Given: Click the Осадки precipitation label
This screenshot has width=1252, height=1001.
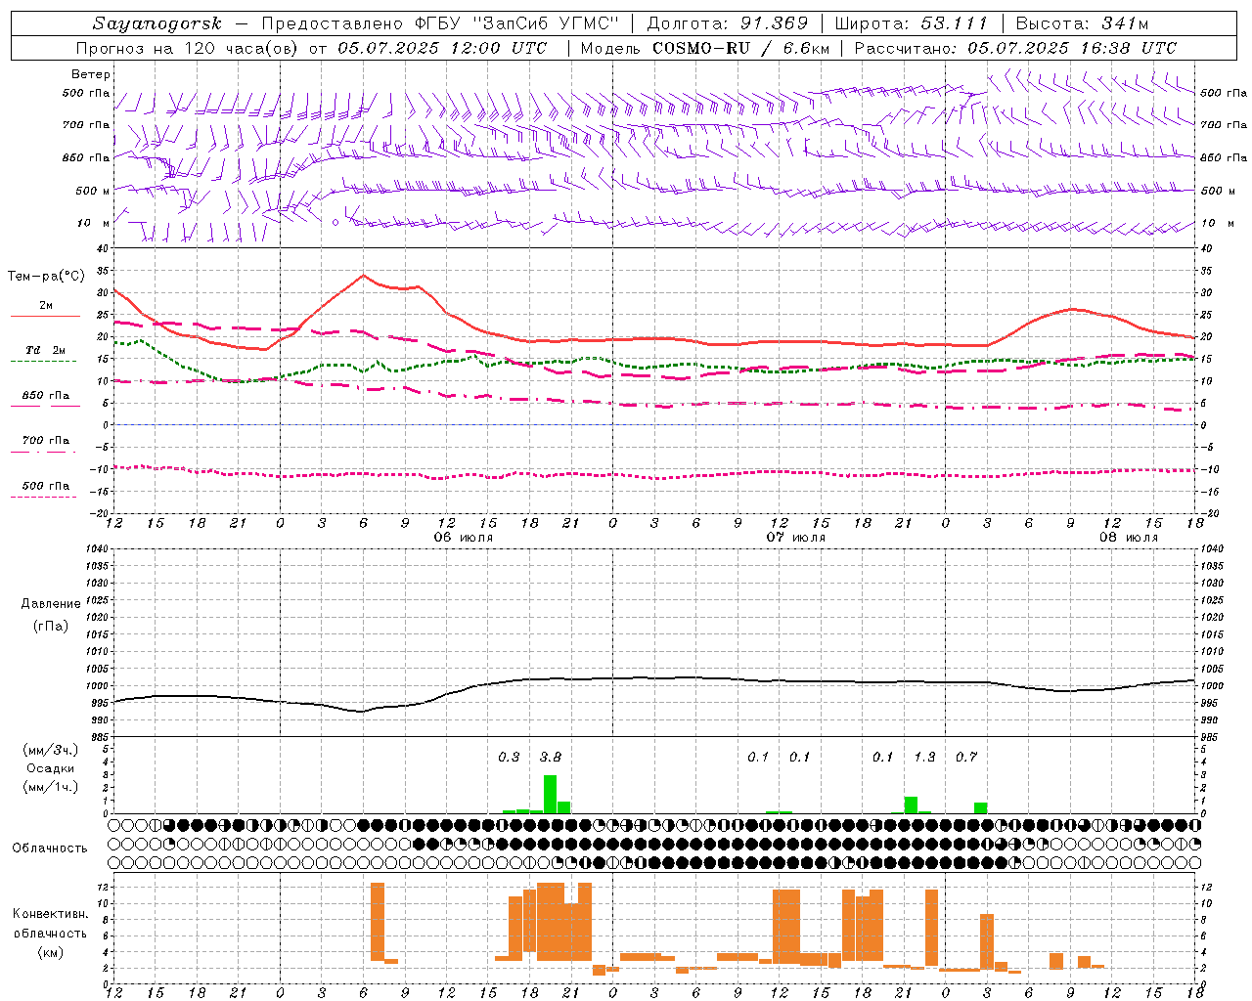Looking at the screenshot, I should 51,768.
